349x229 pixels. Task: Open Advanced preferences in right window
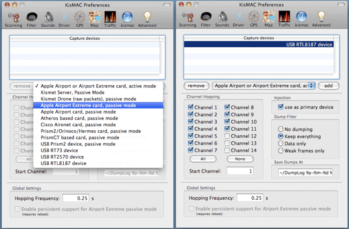tap(321, 19)
